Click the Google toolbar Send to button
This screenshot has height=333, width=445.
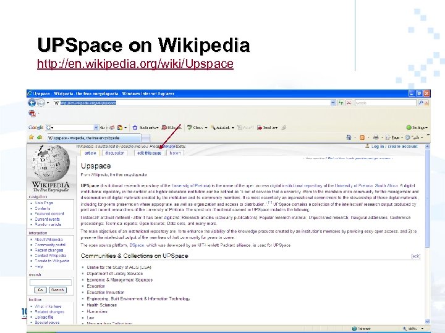pos(267,128)
